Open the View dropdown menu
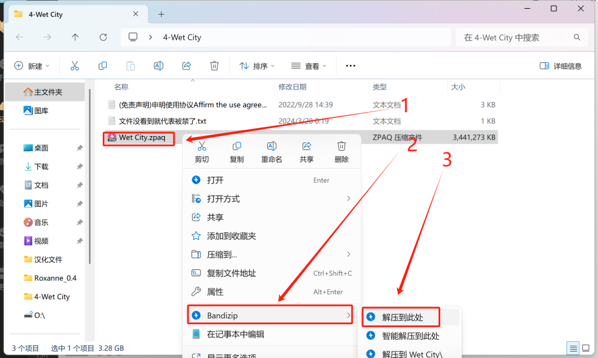 click(x=309, y=66)
